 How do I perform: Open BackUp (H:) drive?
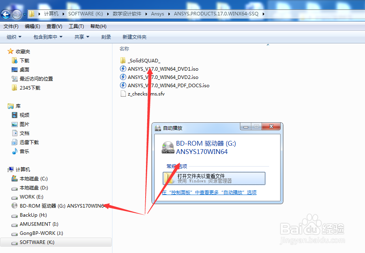[x=33, y=215]
